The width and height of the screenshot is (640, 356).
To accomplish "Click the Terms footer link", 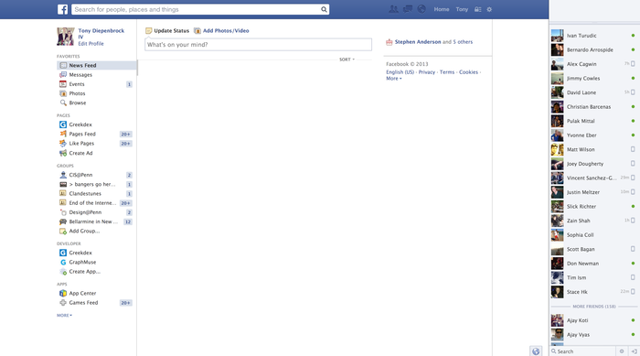I will [447, 72].
